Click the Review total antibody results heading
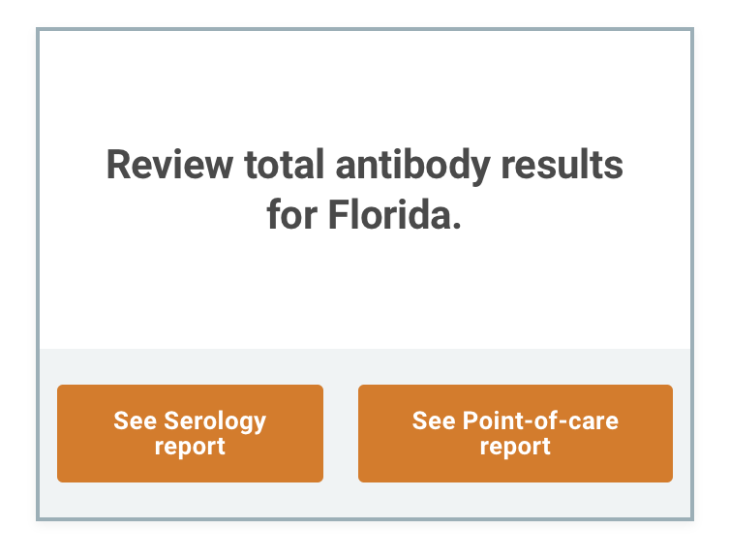The image size is (730, 560). [364, 165]
